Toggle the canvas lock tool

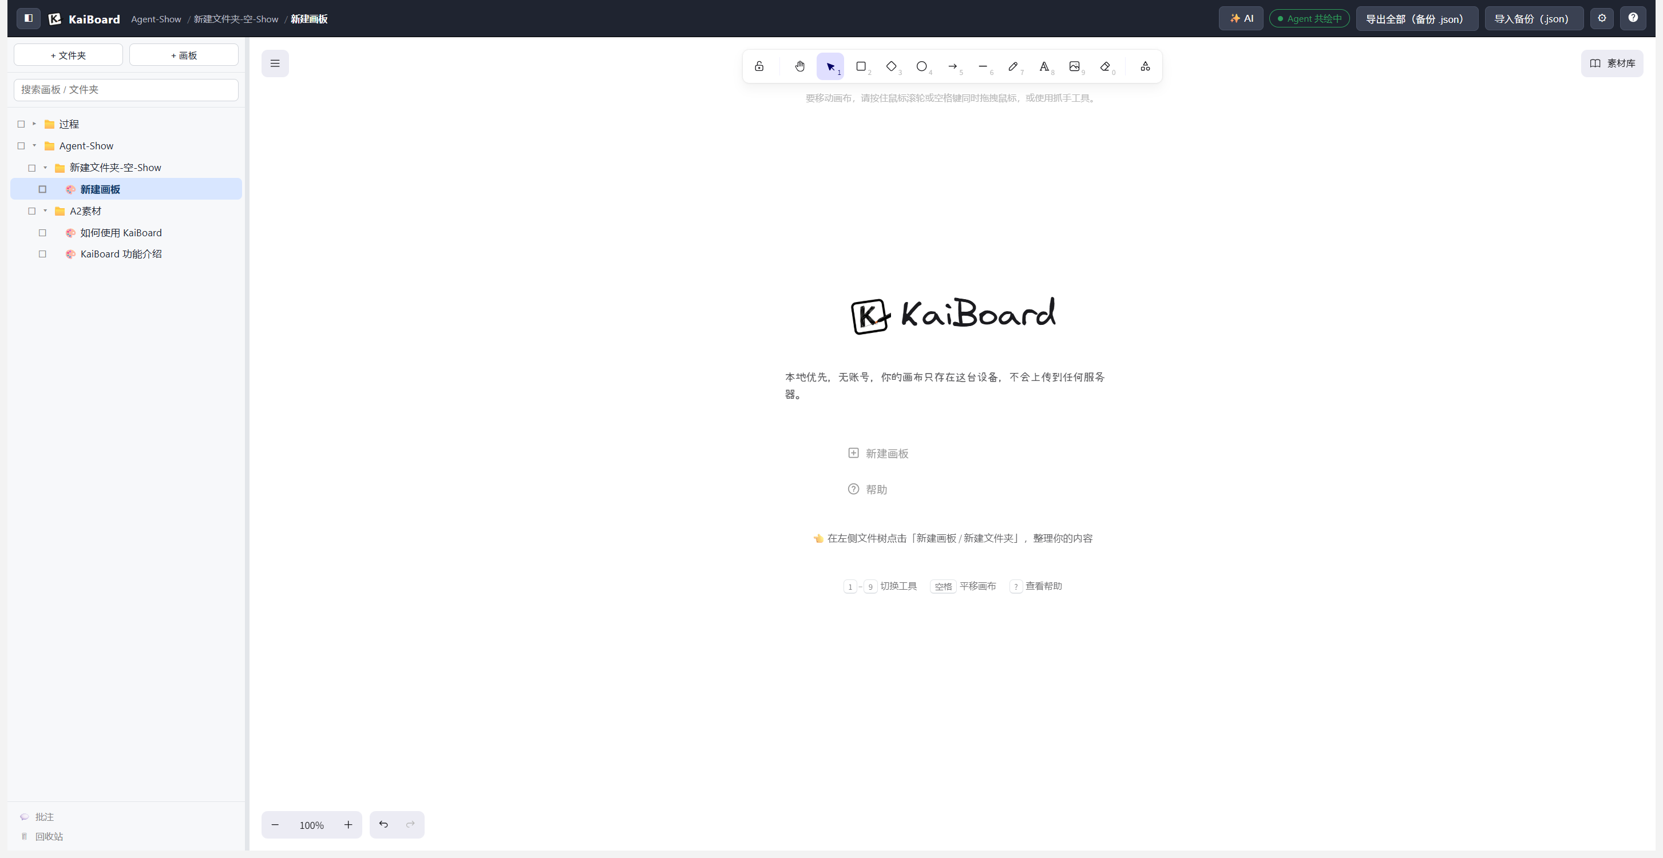point(759,66)
